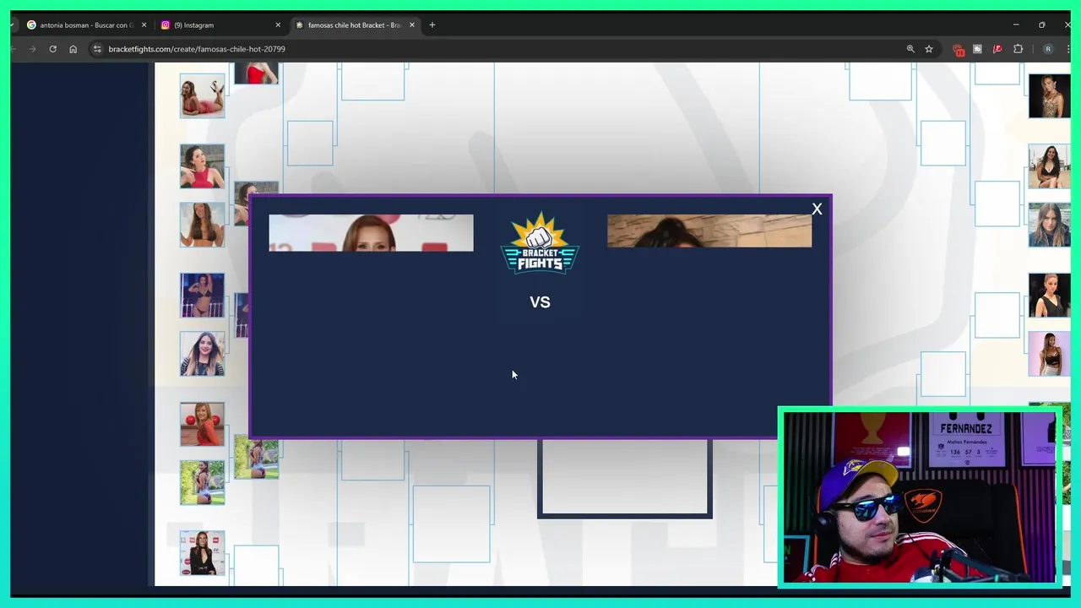
Task: Click the streamer webcam overlay
Action: click(x=919, y=498)
